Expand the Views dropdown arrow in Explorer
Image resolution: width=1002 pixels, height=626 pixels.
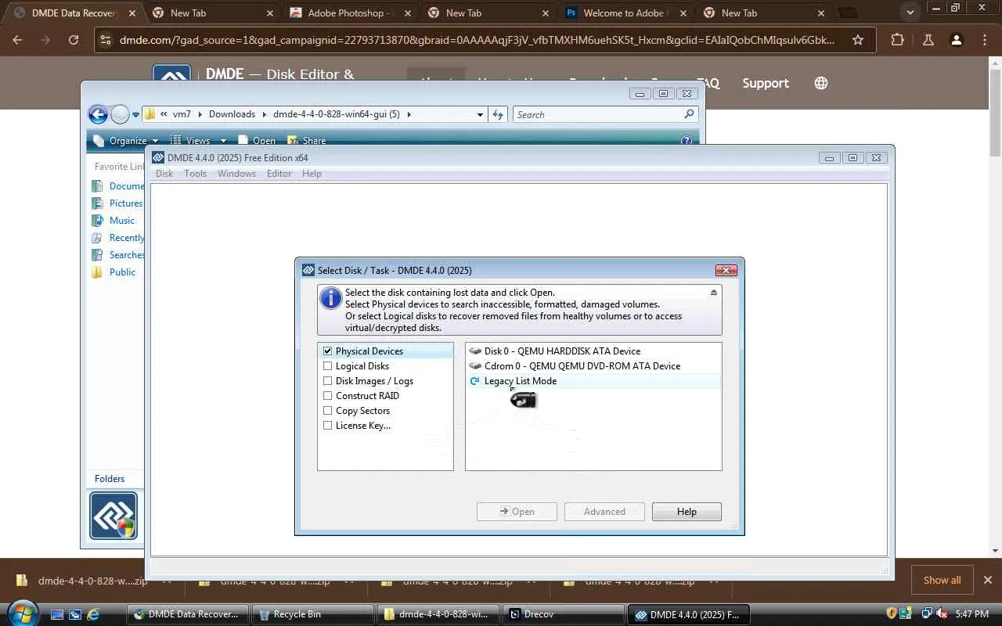(223, 141)
